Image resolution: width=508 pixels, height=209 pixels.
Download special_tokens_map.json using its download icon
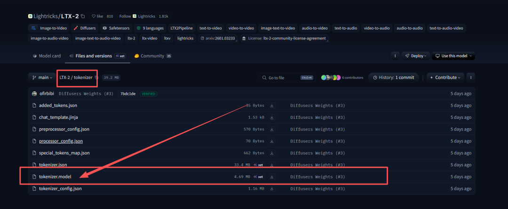[272, 153]
